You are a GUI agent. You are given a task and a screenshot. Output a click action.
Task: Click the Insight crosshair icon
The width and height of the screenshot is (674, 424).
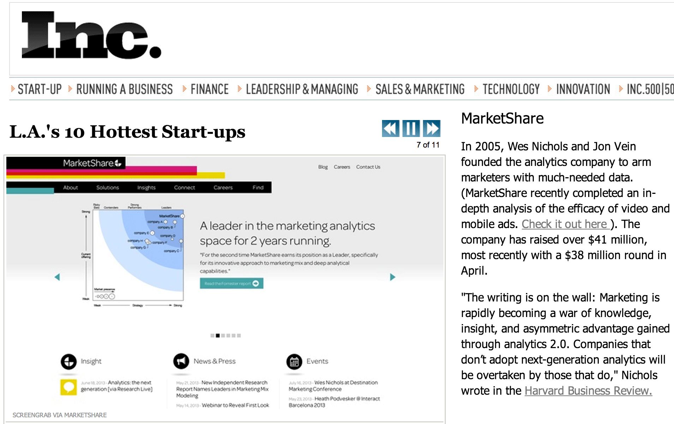point(68,362)
